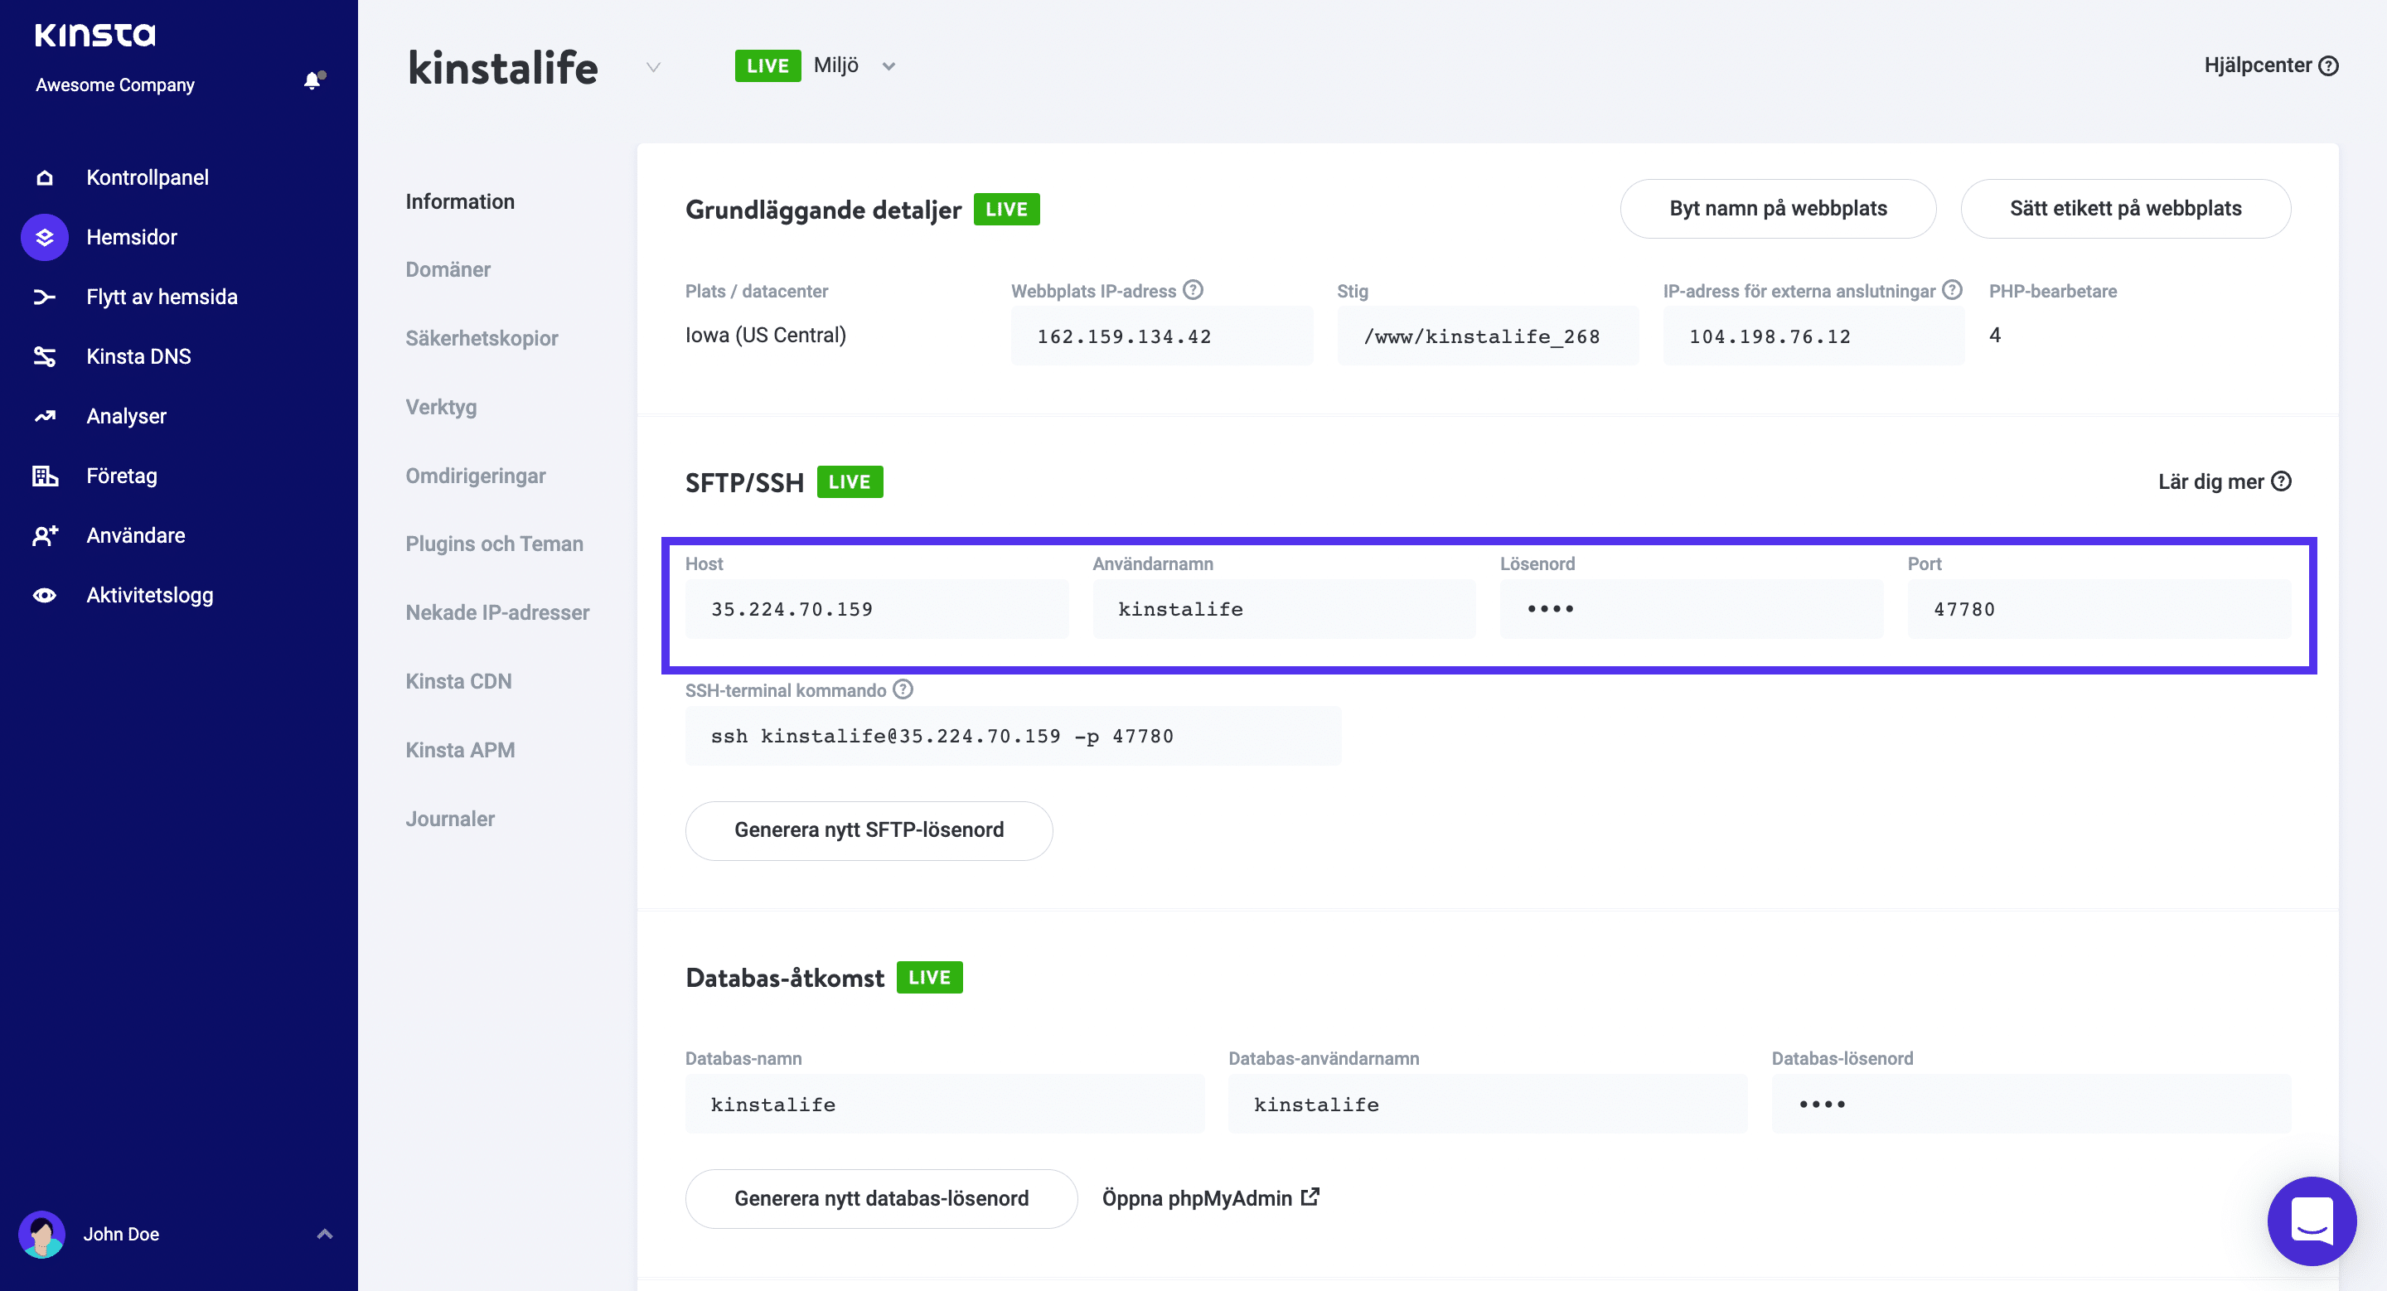Image resolution: width=2387 pixels, height=1291 pixels.
Task: Open Kontrollpanel in the sidebar
Action: [x=148, y=176]
